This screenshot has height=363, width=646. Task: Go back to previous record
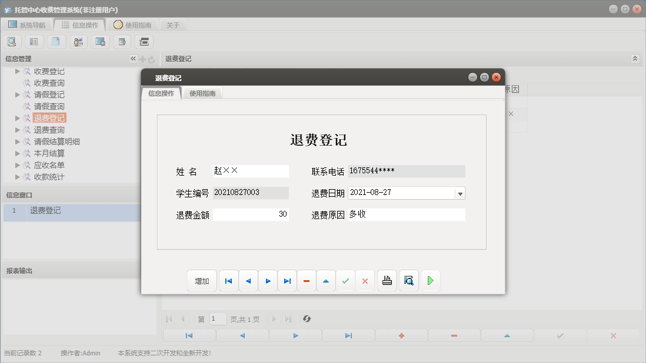(248, 280)
